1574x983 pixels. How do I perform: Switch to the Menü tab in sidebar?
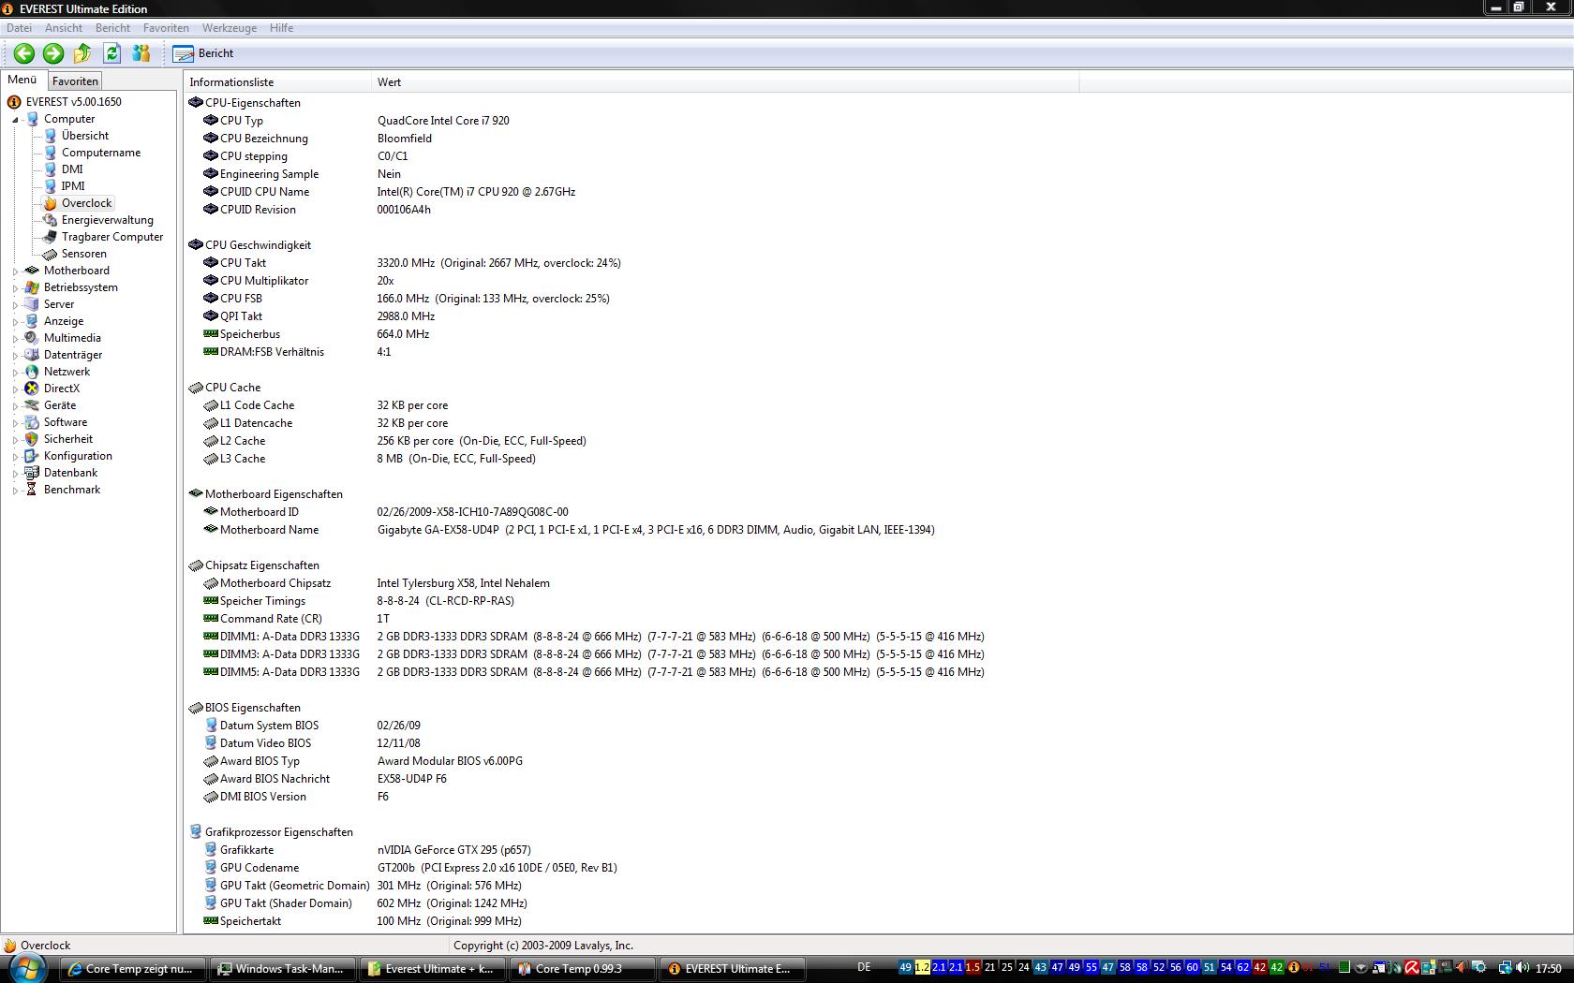22,81
